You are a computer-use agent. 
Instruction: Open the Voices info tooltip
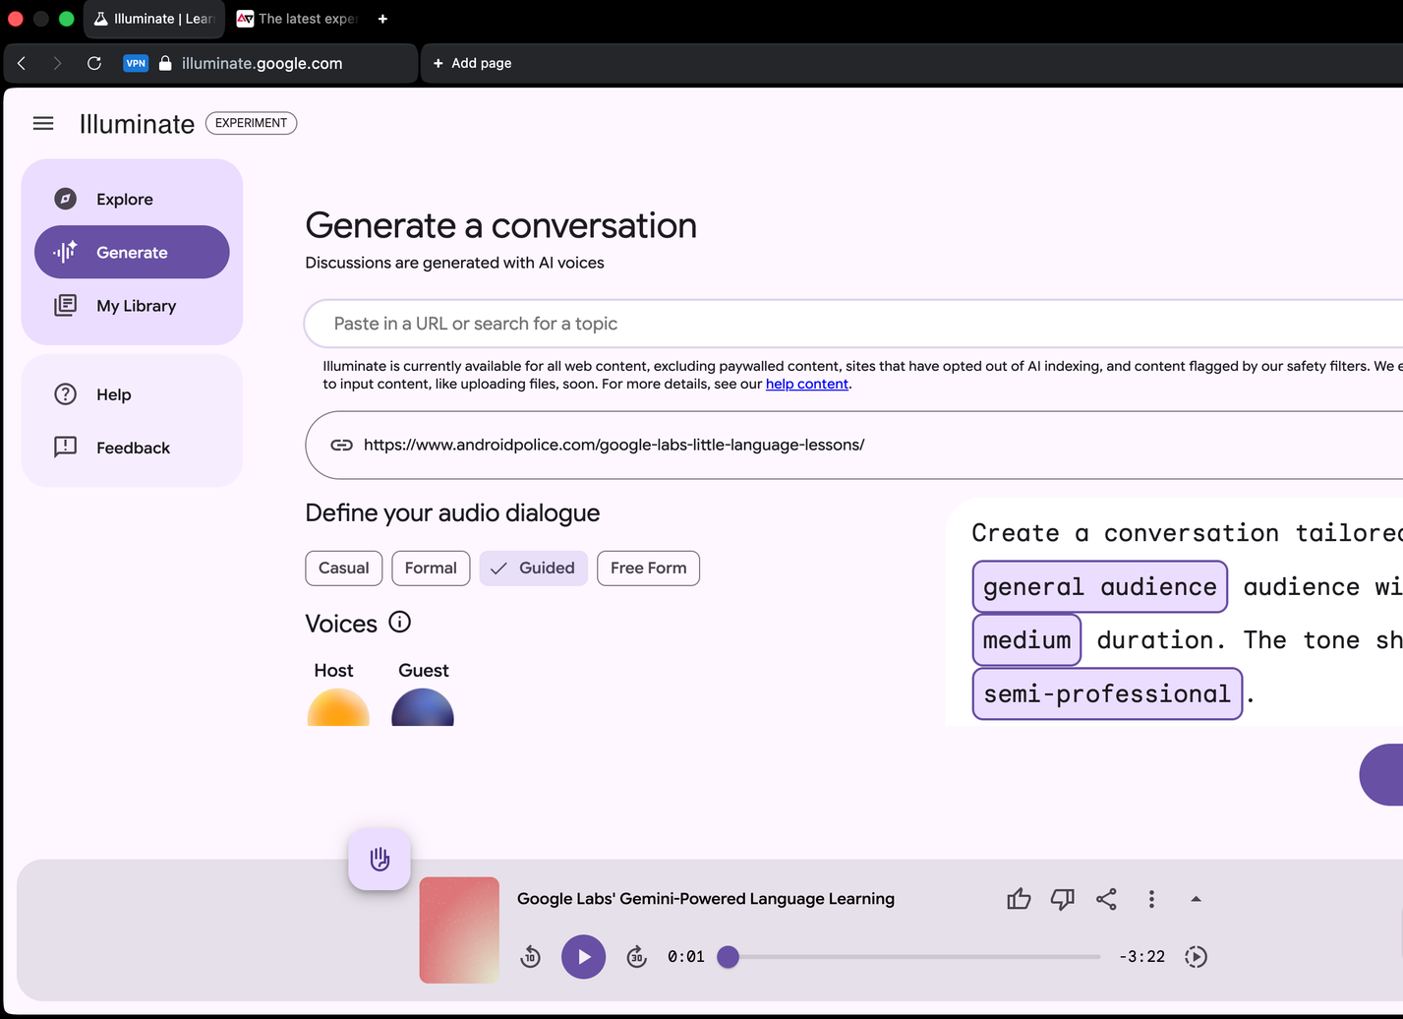(399, 622)
